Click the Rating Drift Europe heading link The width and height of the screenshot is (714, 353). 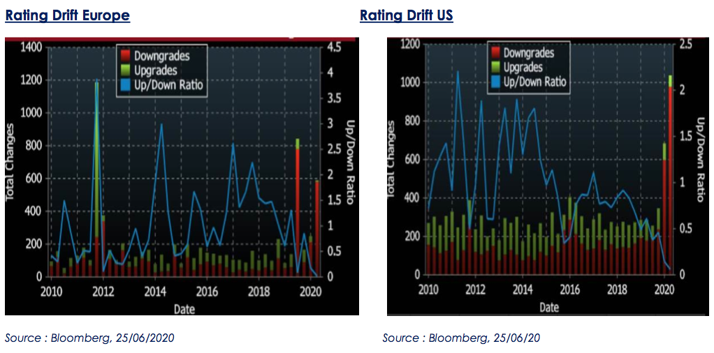tap(67, 15)
